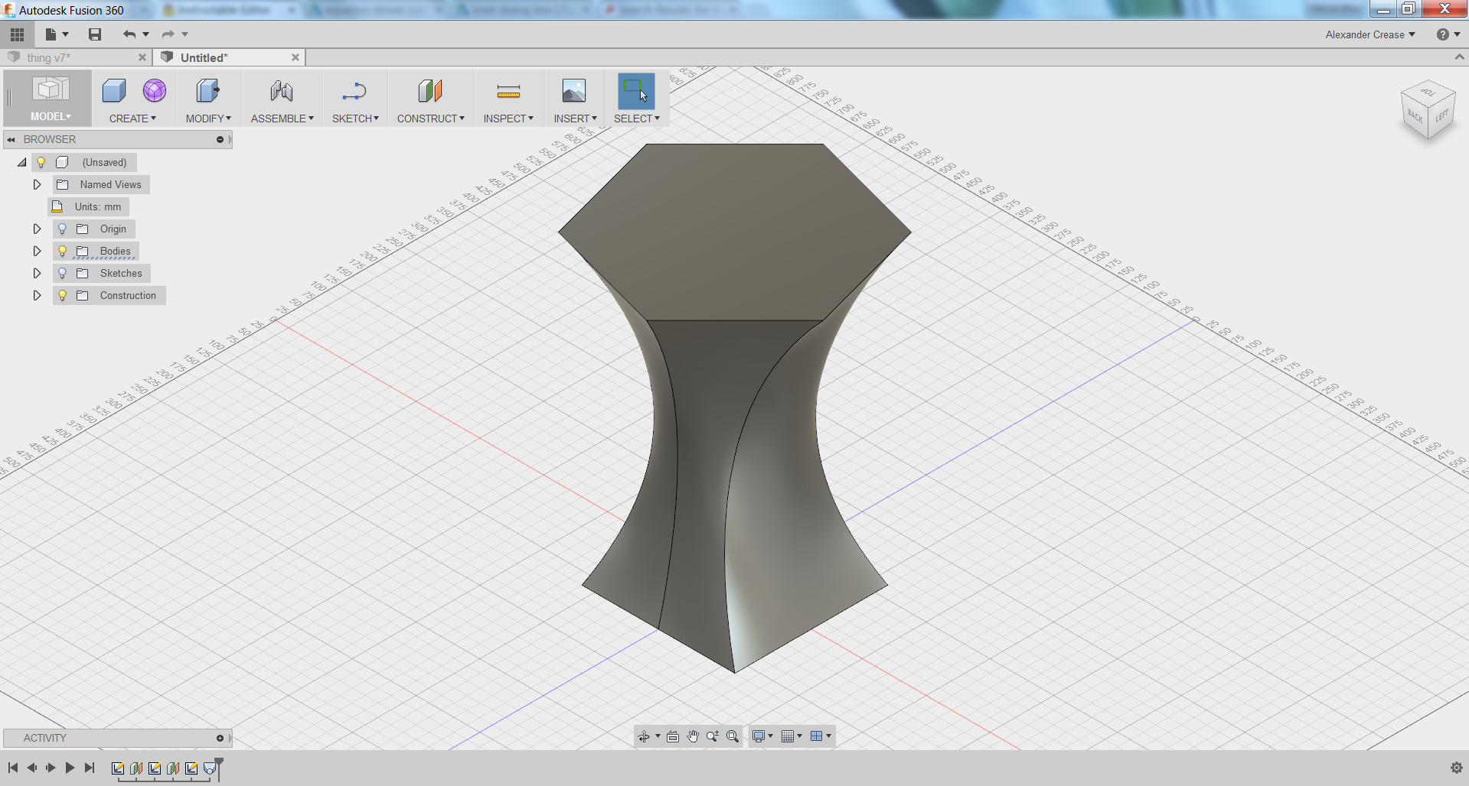Open the SELECT menu label
Screen dimensions: 1469x786
pos(637,119)
